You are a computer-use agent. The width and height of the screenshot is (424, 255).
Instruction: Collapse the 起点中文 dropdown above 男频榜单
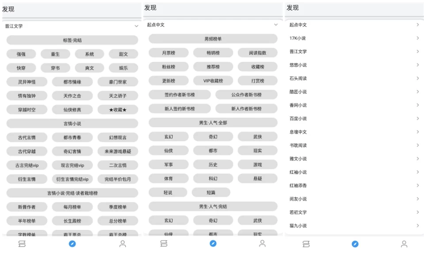(x=276, y=25)
